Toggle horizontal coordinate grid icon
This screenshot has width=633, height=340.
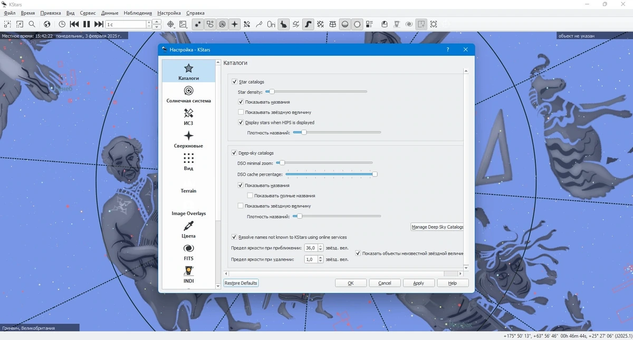coord(333,24)
